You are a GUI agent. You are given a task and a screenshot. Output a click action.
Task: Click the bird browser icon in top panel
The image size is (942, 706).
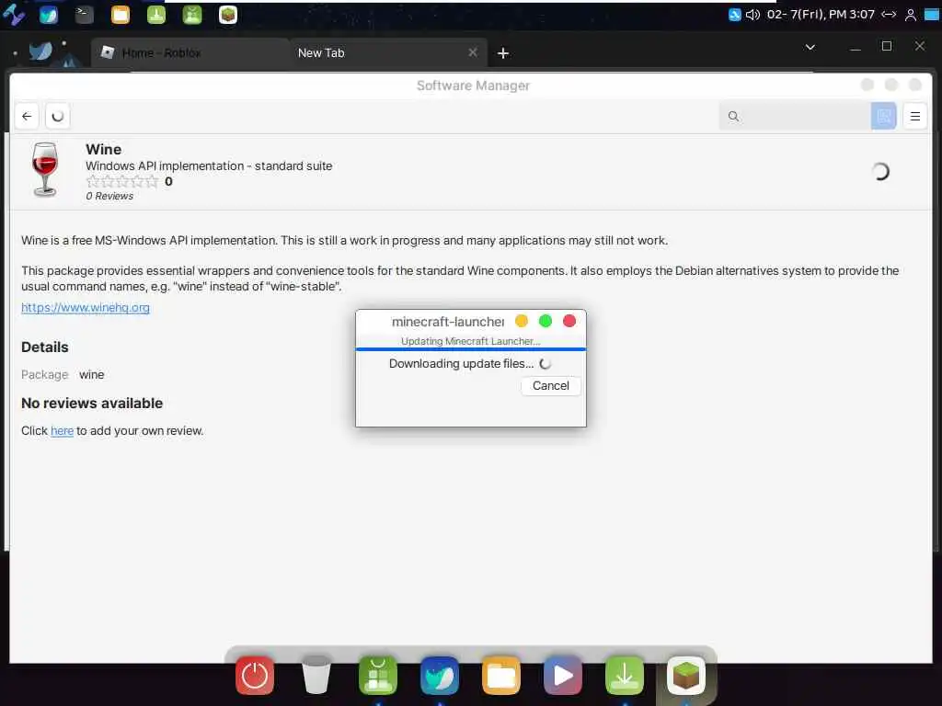tap(49, 15)
